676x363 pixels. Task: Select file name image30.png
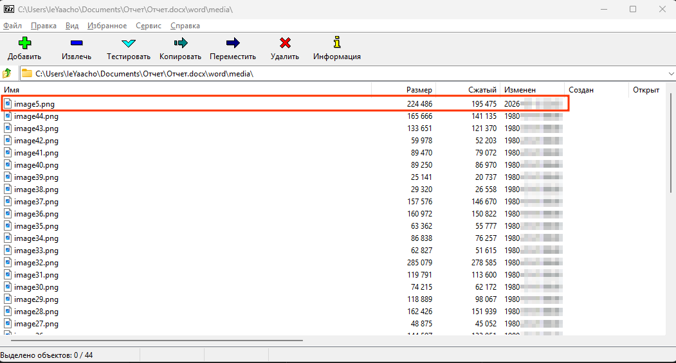tap(36, 287)
